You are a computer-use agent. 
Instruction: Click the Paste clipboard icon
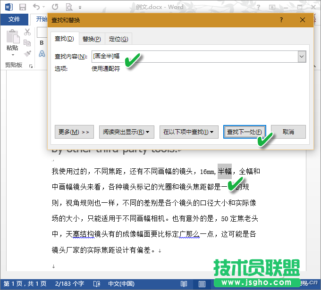12,38
